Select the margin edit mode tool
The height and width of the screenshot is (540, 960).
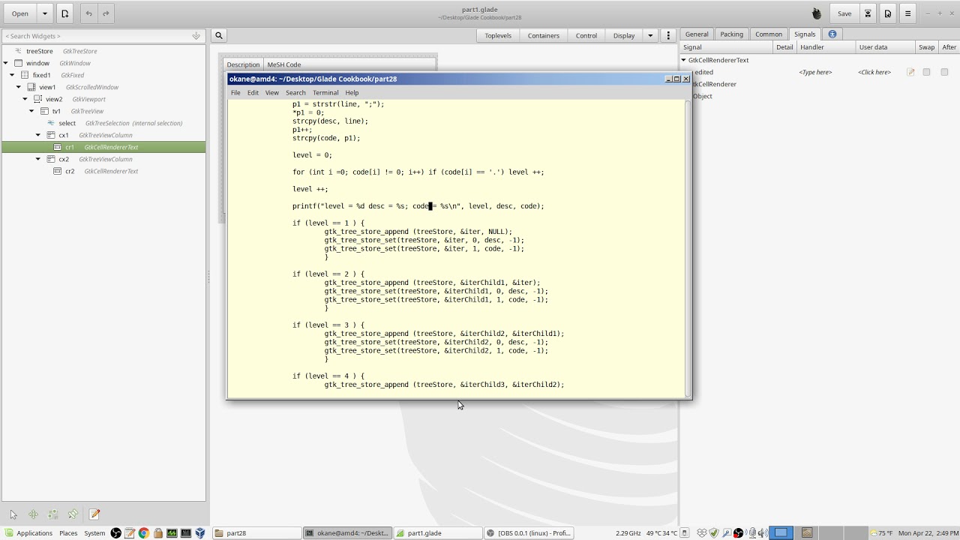click(x=52, y=514)
